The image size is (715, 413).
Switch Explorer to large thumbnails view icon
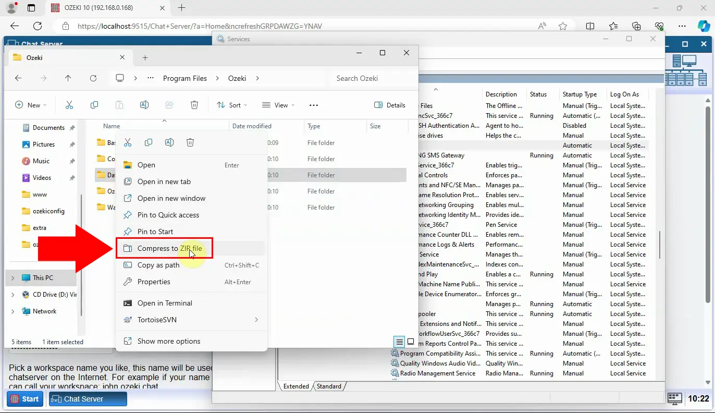click(411, 342)
